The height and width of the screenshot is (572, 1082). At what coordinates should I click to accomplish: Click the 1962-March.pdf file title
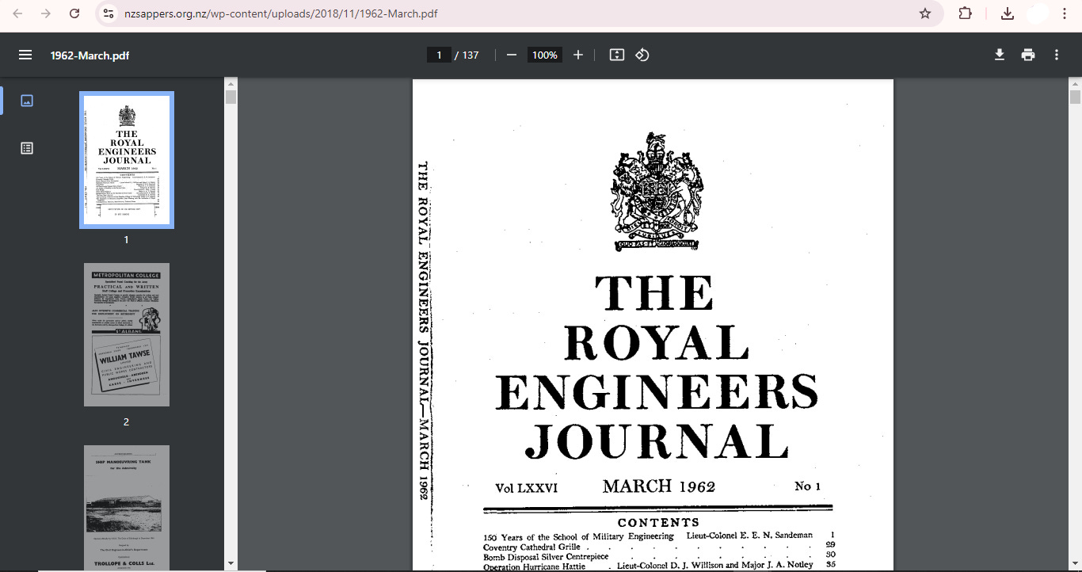[x=90, y=55]
